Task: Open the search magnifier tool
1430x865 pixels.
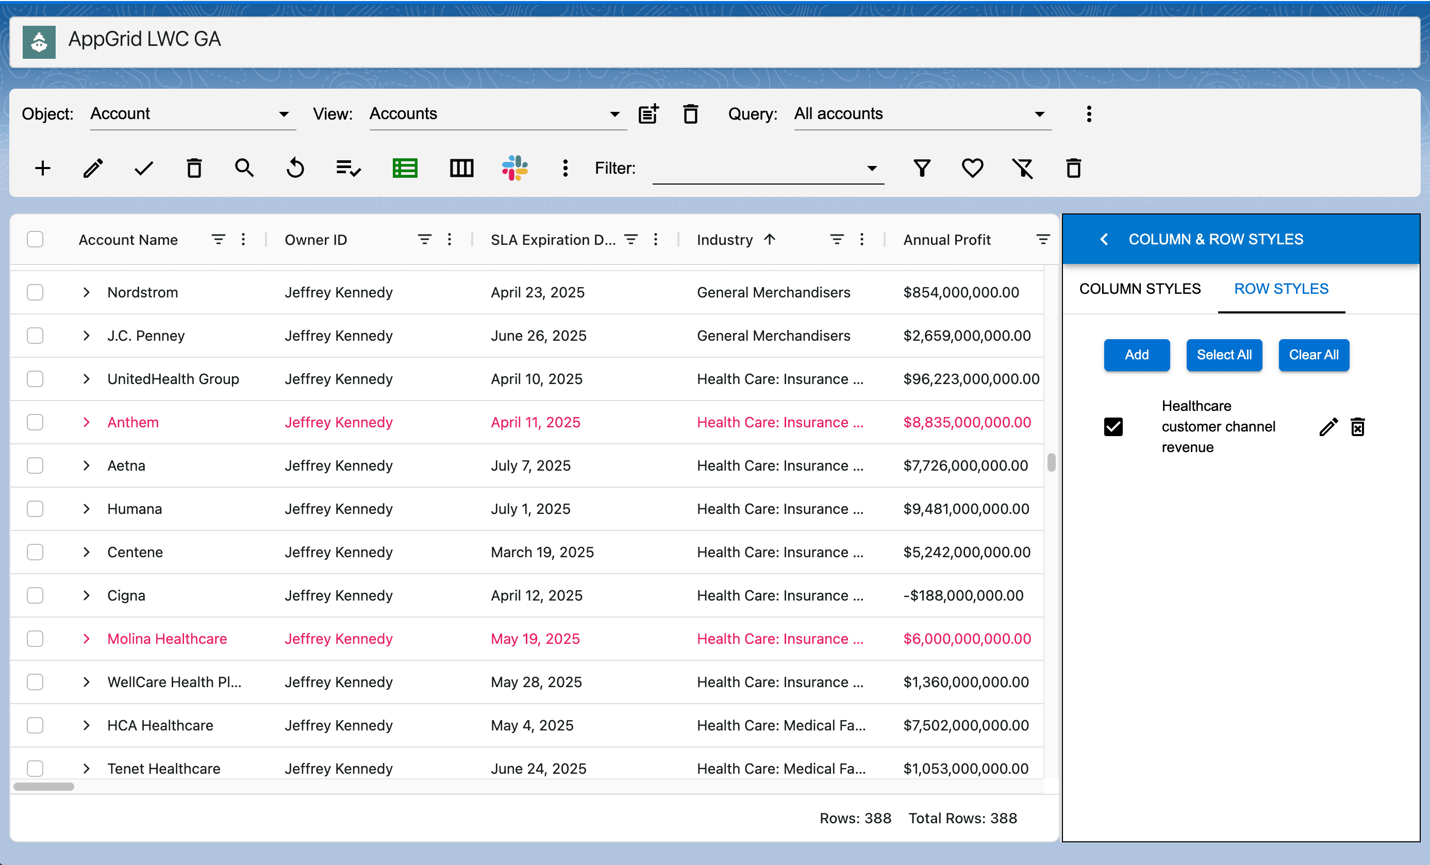Action: (244, 169)
